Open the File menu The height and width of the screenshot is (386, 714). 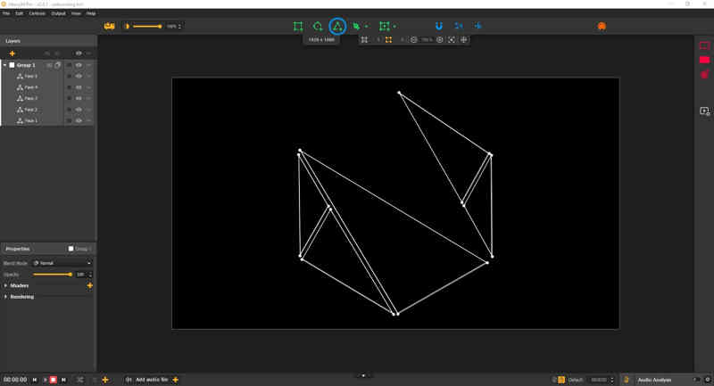pos(6,13)
